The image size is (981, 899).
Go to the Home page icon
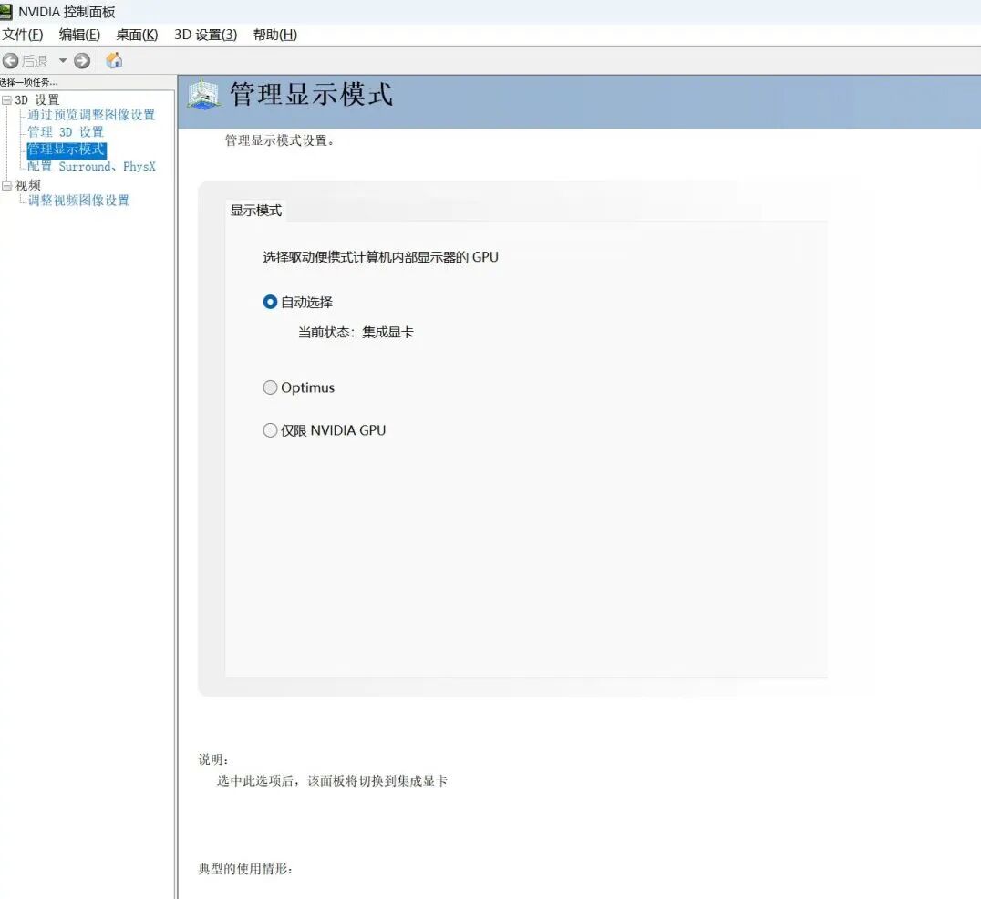coord(114,61)
